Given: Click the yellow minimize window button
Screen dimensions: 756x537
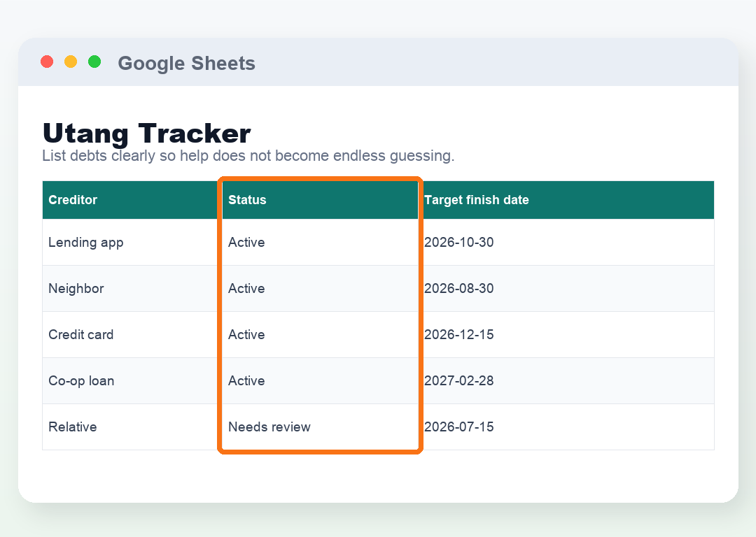Looking at the screenshot, I should tap(71, 62).
